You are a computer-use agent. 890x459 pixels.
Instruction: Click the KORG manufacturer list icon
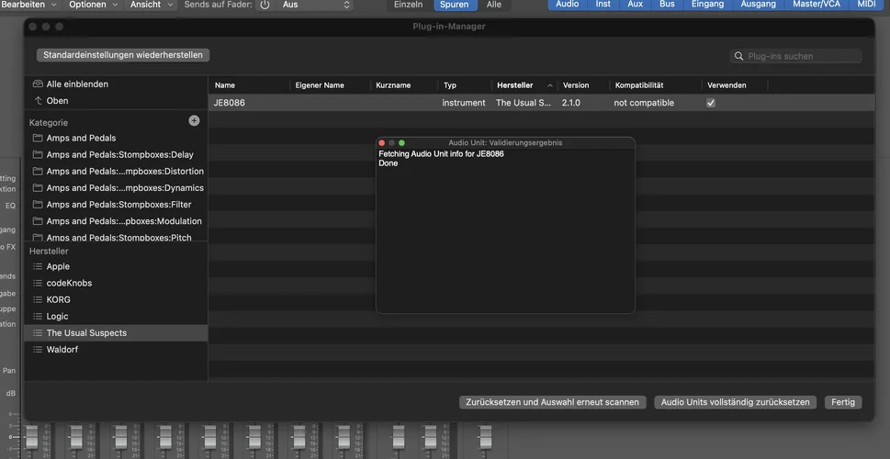pyautogui.click(x=38, y=300)
